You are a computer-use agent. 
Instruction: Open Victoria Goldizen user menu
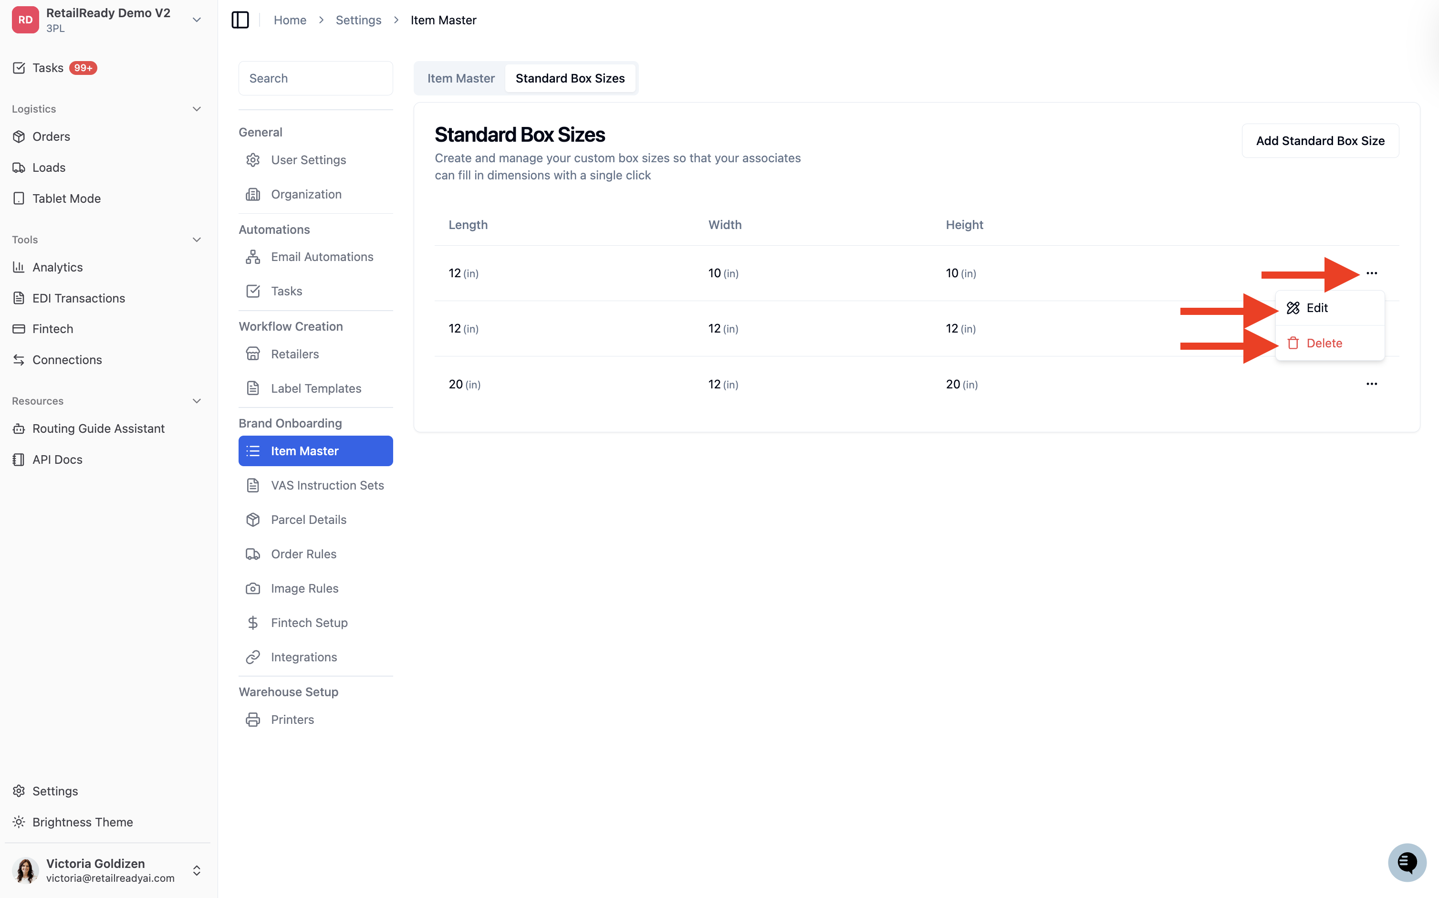point(107,870)
